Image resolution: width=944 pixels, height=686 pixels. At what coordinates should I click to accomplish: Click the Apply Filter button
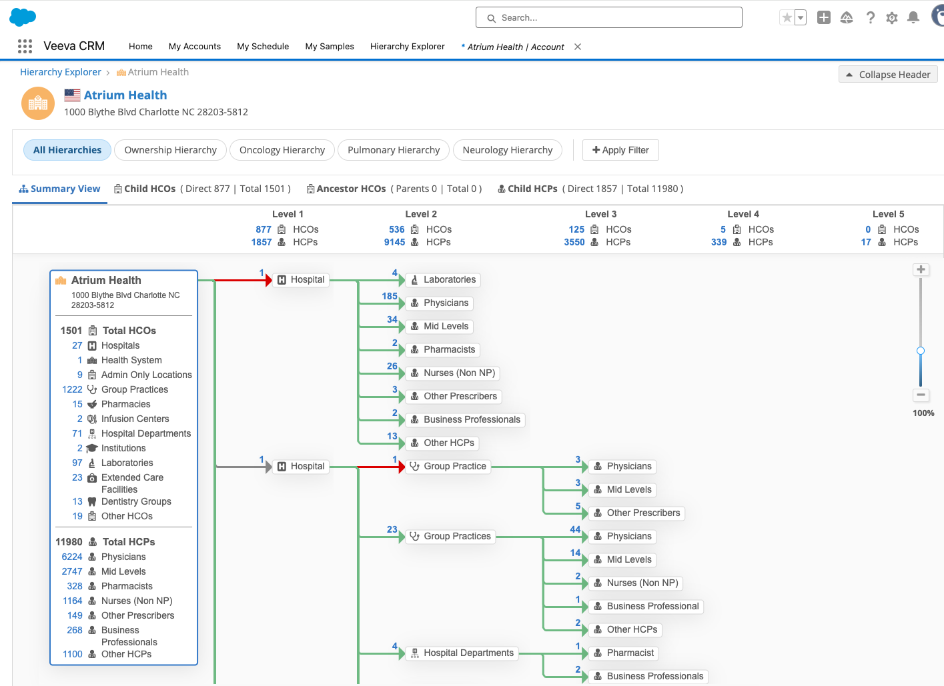[x=620, y=150]
